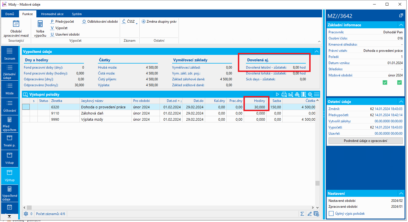The width and height of the screenshot is (408, 222).
Task: Click the Volba výpočtu calculator icon
Action: point(40,24)
